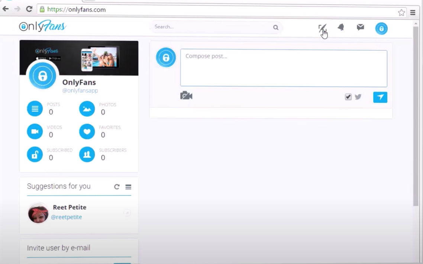This screenshot has width=423, height=264.
Task: Click the Invite user by e-mail heading
Action: (58, 248)
